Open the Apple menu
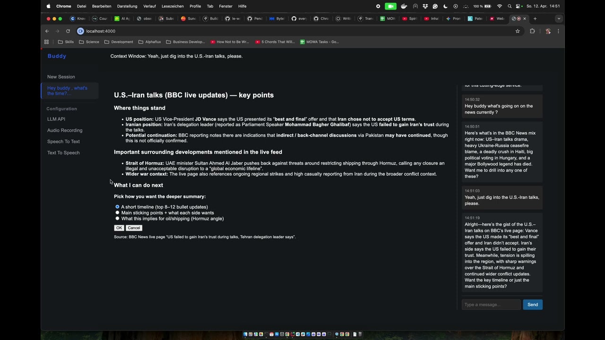The height and width of the screenshot is (340, 605). click(x=48, y=6)
